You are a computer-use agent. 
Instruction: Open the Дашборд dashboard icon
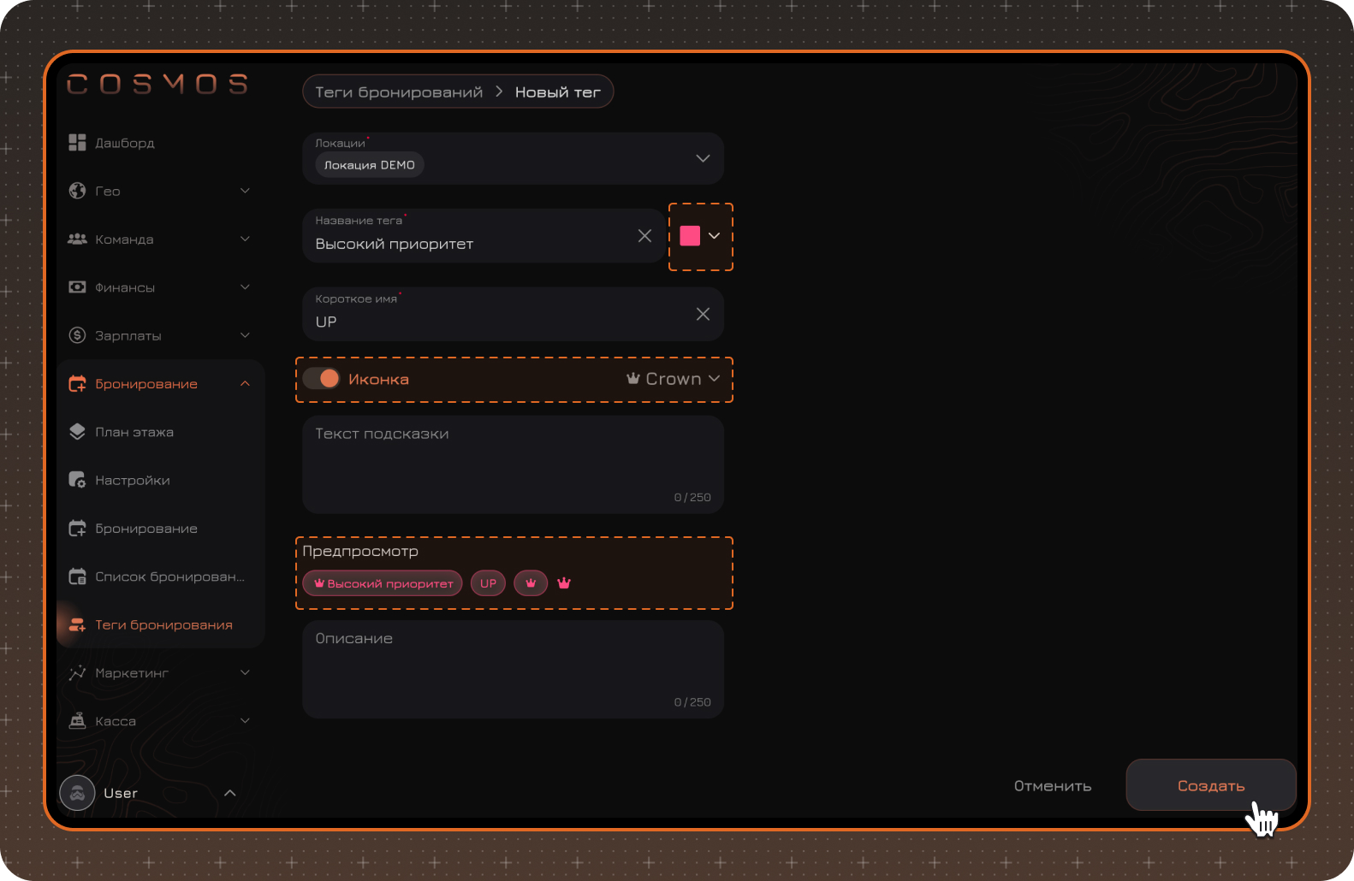pos(77,143)
